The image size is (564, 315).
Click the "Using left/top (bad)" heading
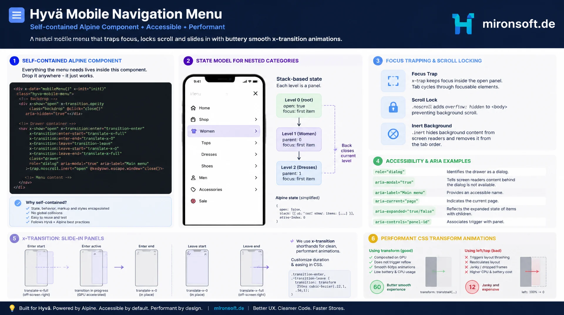483,251
